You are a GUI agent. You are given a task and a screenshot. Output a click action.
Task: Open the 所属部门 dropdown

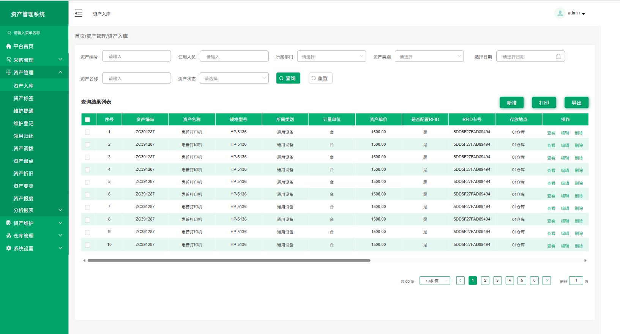331,57
